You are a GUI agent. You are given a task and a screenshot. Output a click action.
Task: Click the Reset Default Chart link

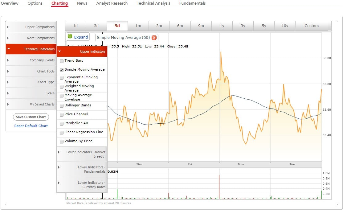(x=31, y=126)
